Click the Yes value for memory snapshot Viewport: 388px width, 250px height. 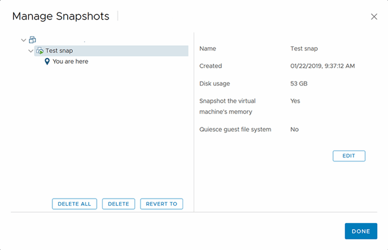point(295,101)
